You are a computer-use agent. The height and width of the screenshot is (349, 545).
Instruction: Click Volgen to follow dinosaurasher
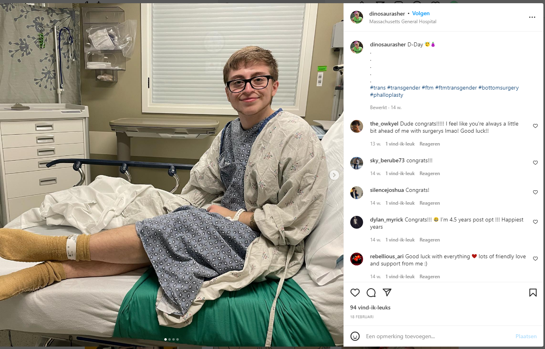[421, 14]
